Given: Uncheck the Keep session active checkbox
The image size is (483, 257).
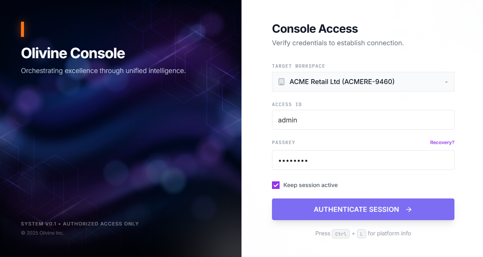Looking at the screenshot, I should [276, 185].
